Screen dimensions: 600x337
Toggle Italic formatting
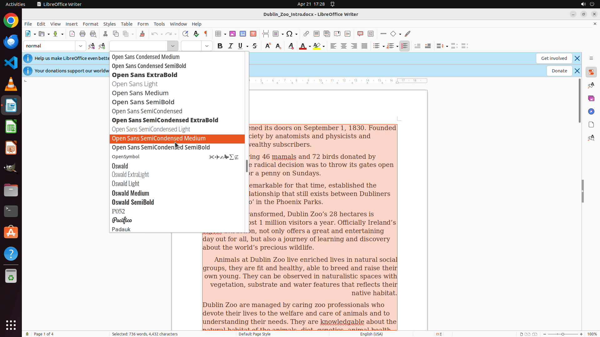(230, 46)
